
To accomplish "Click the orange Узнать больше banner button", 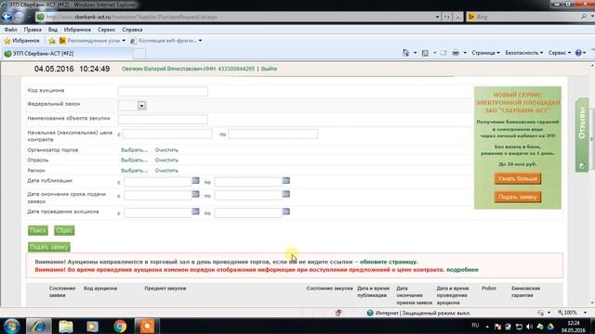I will (x=518, y=178).
